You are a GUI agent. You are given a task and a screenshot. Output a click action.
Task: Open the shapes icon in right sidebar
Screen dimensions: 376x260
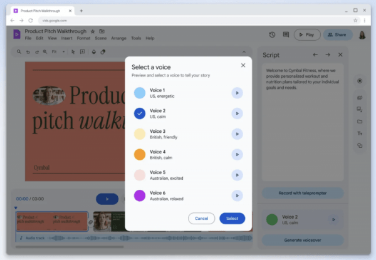click(360, 145)
